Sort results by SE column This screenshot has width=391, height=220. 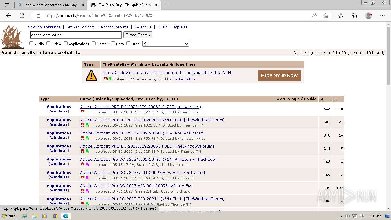(x=322, y=99)
